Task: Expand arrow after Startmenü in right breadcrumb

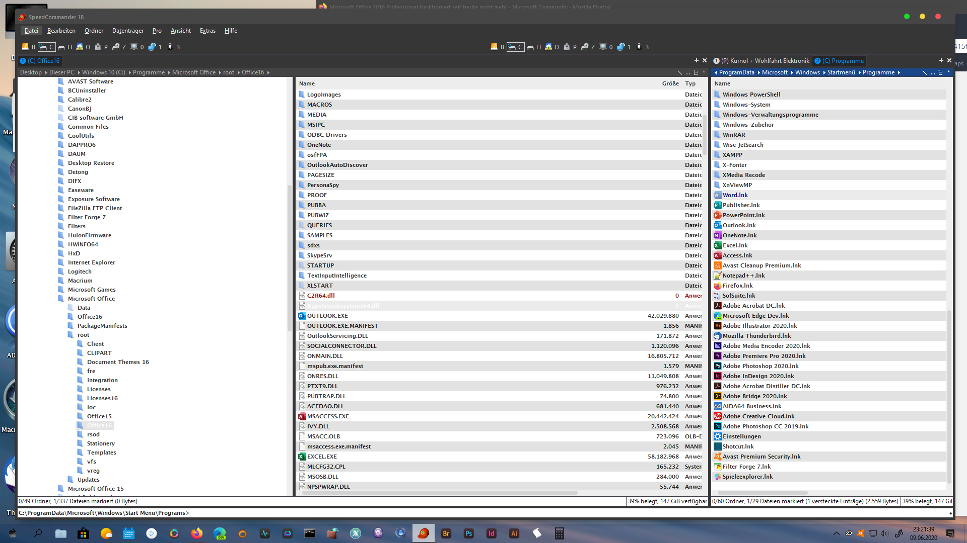Action: coord(859,73)
